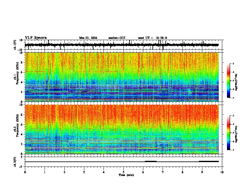Screen dimensions: 250x193
Task: Select the date label 'Mar.22, 2026'
Action: 88,38
